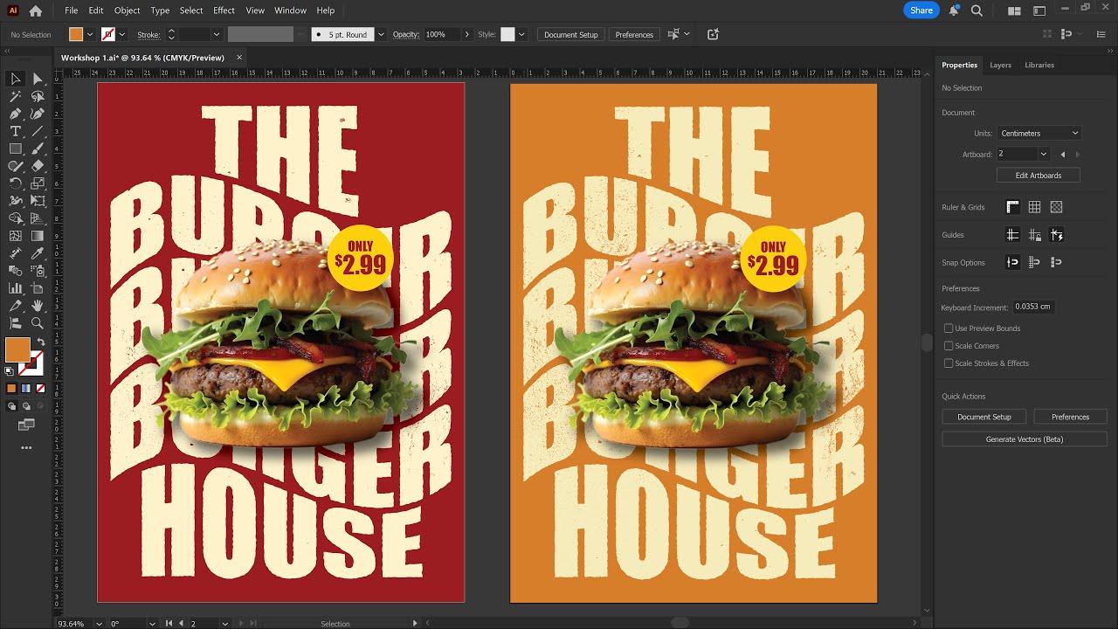Viewport: 1118px width, 629px height.
Task: Click the Home icon in top bar
Action: [x=35, y=10]
